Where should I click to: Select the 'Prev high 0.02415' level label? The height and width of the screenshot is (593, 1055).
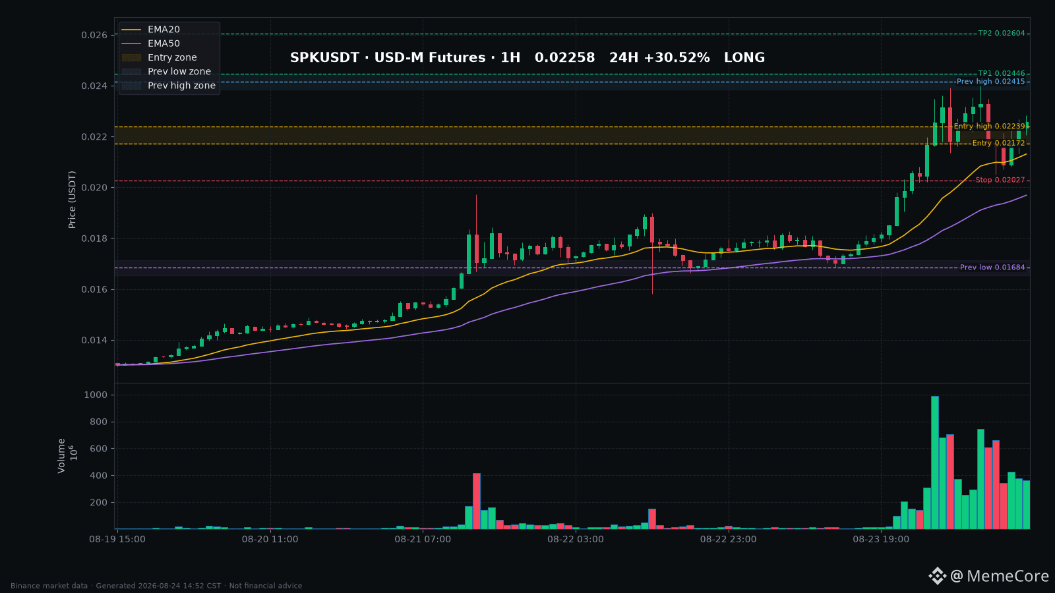tap(991, 82)
